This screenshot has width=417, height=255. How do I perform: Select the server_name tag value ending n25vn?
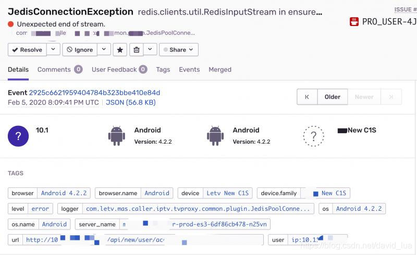pyautogui.click(x=194, y=224)
